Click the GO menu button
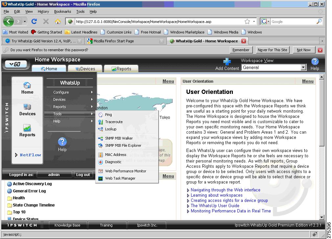332x239 pixels. click(x=16, y=64)
